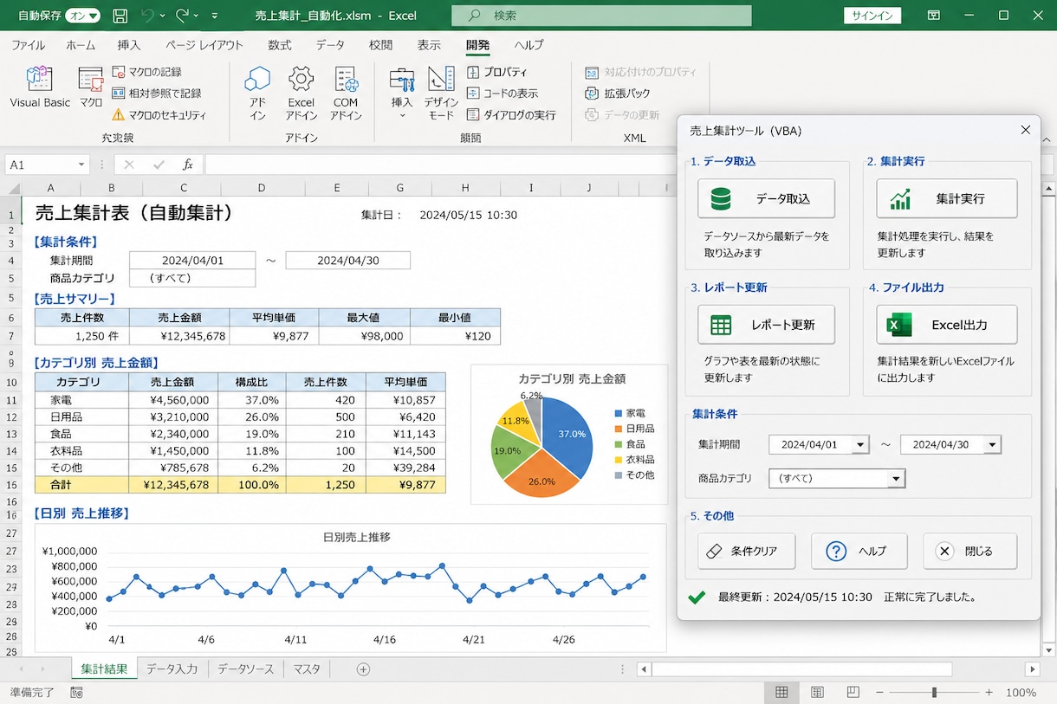The width and height of the screenshot is (1057, 704).
Task: Select column header C
Action: 184,188
